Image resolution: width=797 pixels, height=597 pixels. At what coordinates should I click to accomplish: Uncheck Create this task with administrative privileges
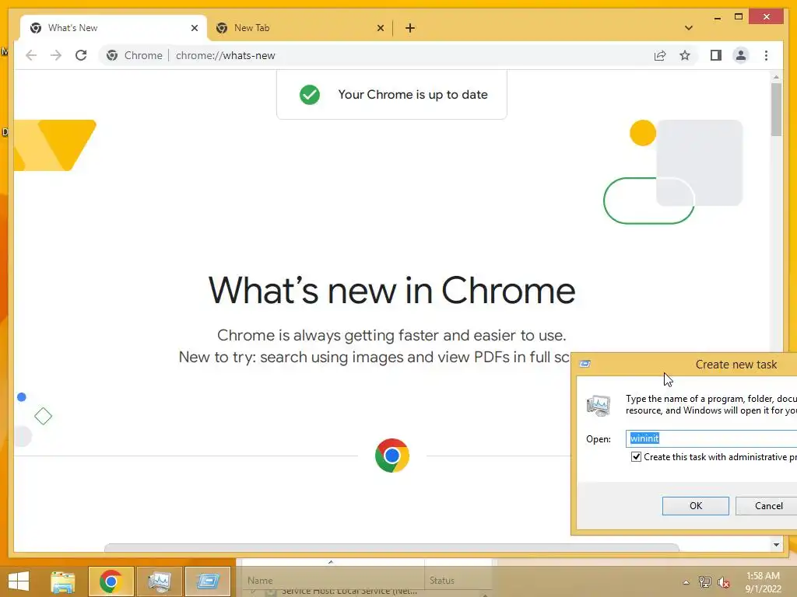[636, 457]
